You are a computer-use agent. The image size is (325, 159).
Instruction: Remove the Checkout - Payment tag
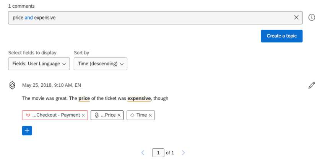pyautogui.click(x=83, y=115)
